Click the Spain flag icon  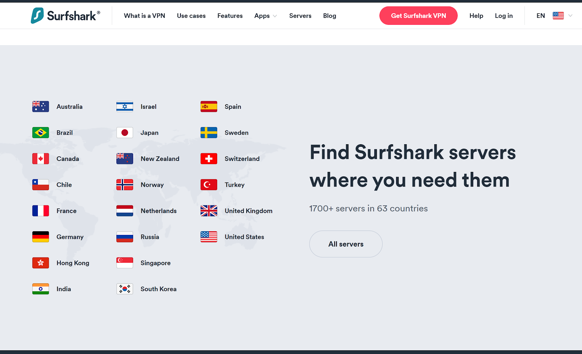209,107
